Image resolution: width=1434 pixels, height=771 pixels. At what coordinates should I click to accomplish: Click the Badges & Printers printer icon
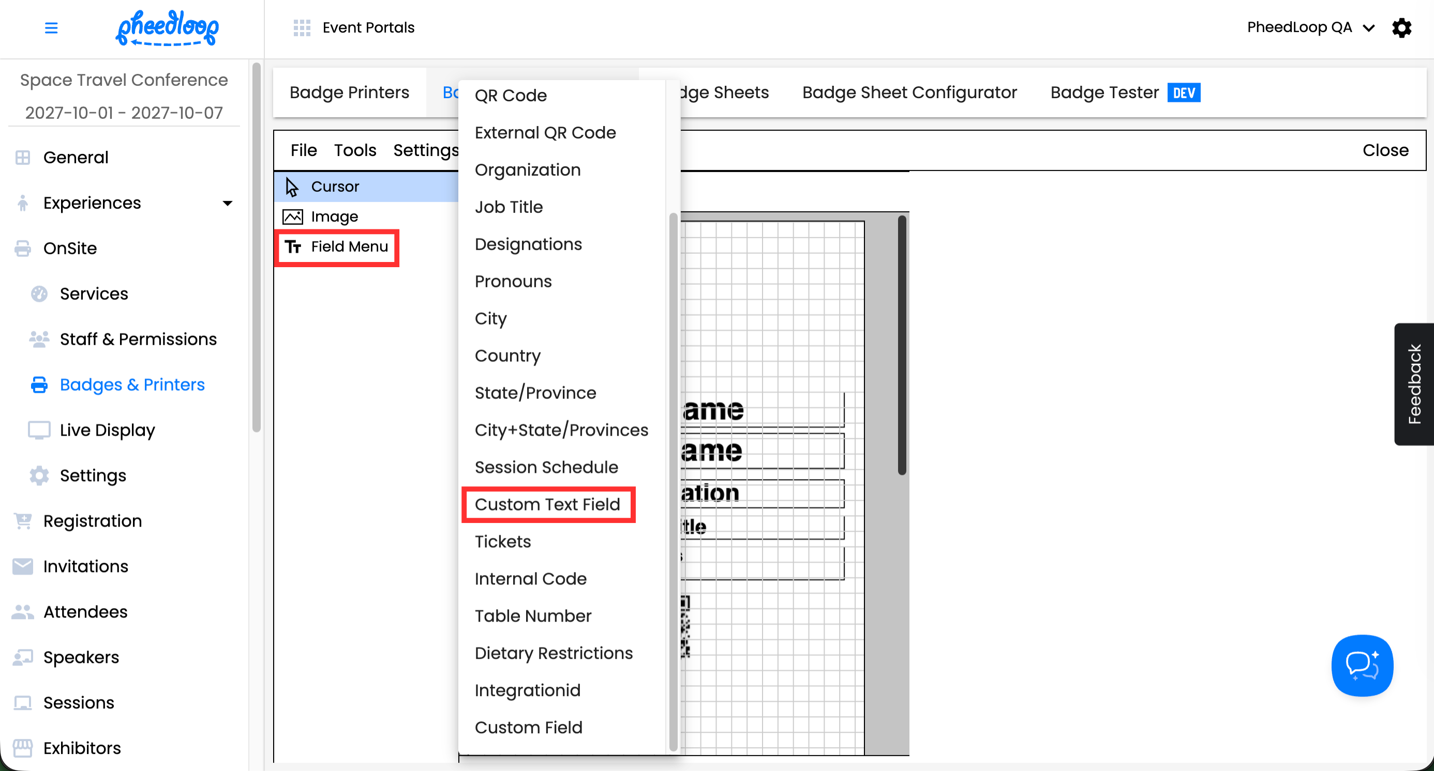pyautogui.click(x=39, y=384)
